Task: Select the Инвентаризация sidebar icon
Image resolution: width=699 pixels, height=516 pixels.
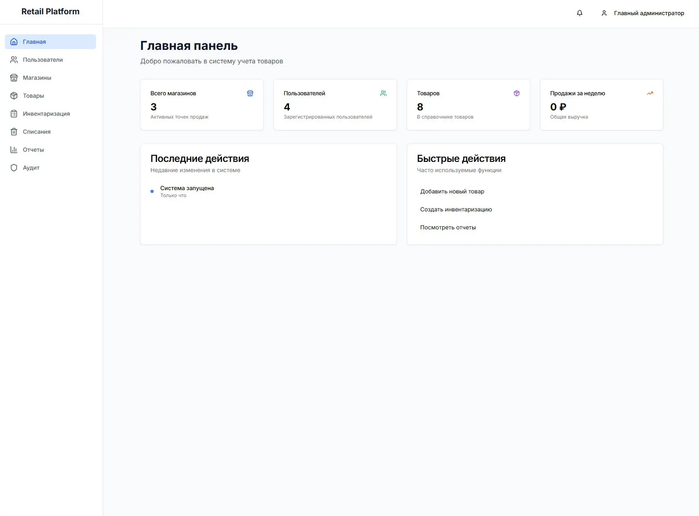Action: [14, 114]
